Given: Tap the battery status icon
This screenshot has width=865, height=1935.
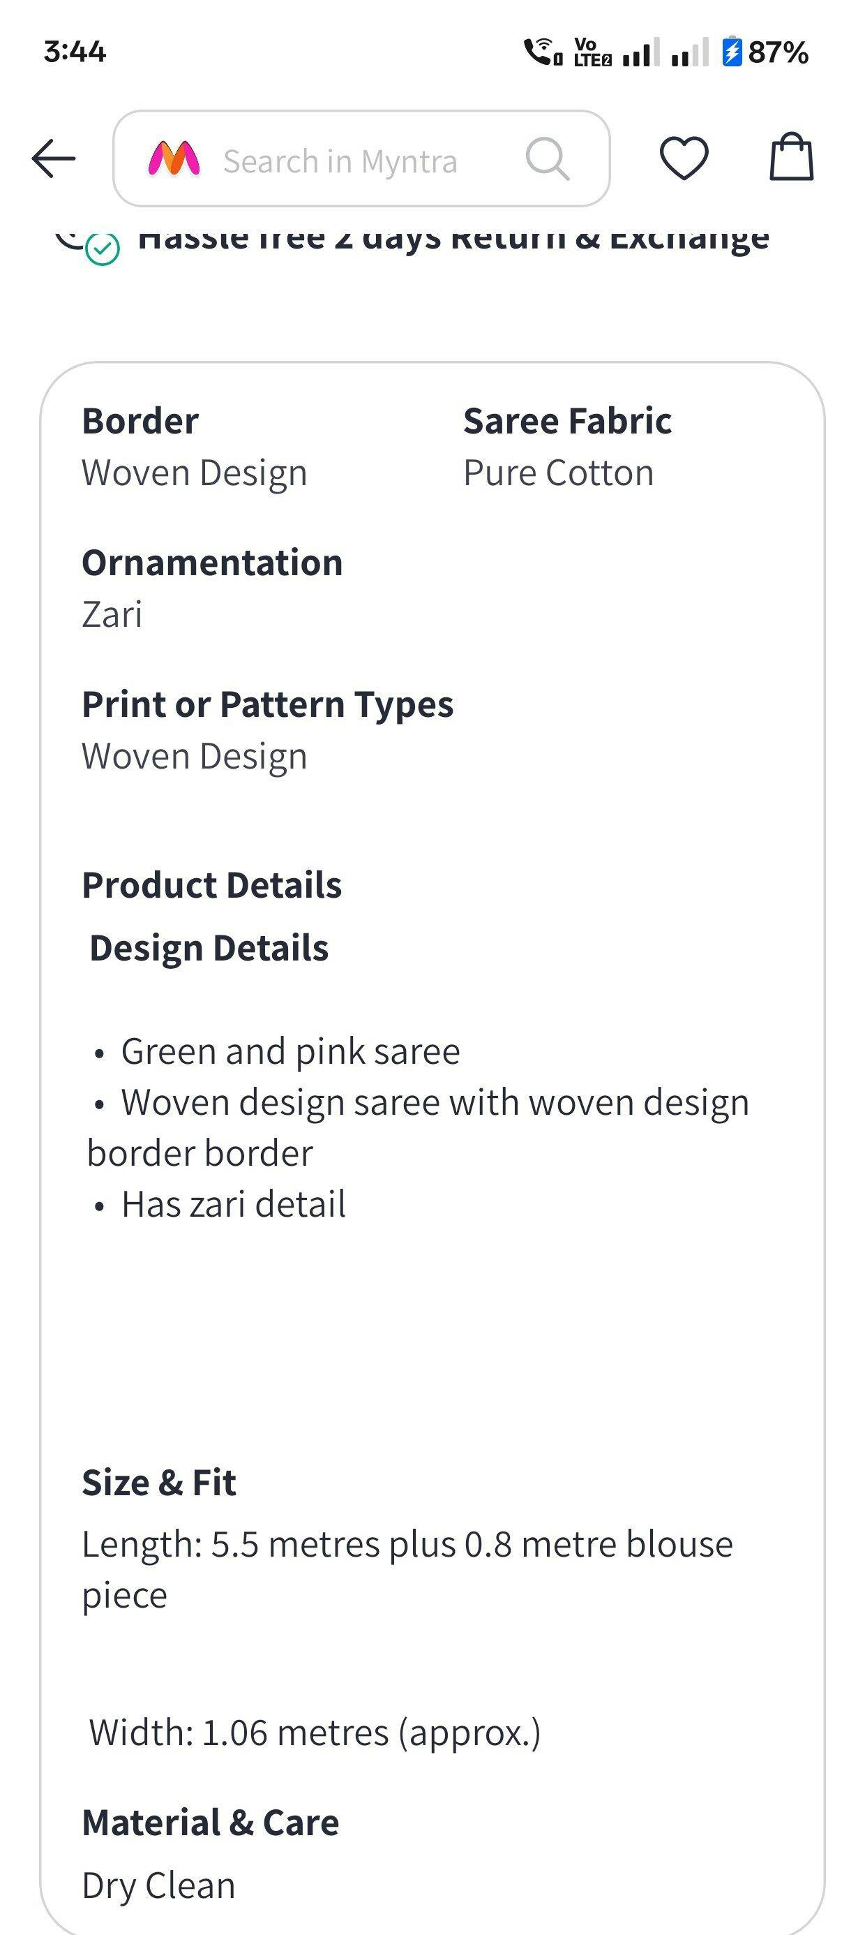Looking at the screenshot, I should [x=732, y=52].
